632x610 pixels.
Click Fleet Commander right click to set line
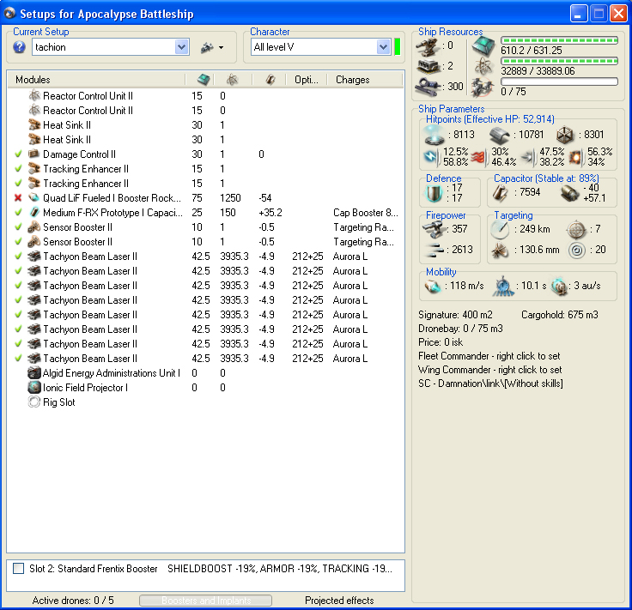tap(489, 356)
